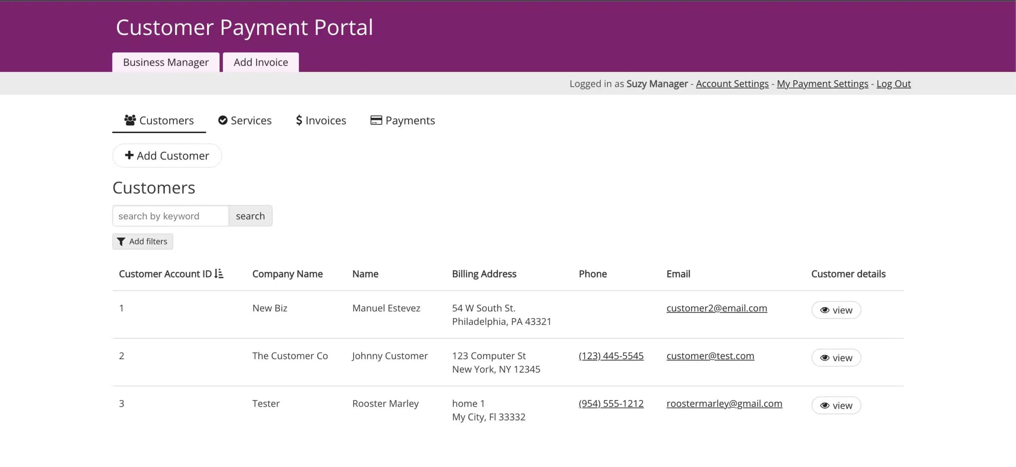Viewport: 1016px width, 467px height.
Task: Click the dollar sign Invoices icon
Action: coord(299,120)
